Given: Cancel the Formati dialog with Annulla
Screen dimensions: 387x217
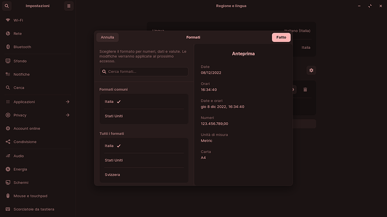Looking at the screenshot, I should pyautogui.click(x=107, y=37).
